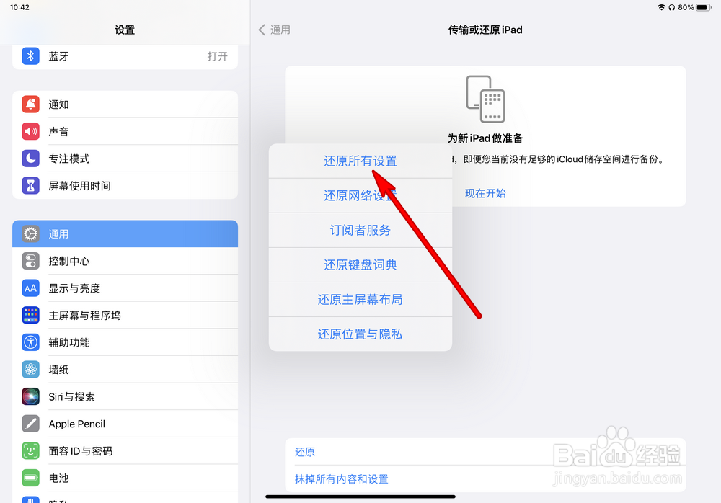This screenshot has width=721, height=503.
Task: Tap the 传输或还原 iPad page title
Action: click(x=485, y=30)
